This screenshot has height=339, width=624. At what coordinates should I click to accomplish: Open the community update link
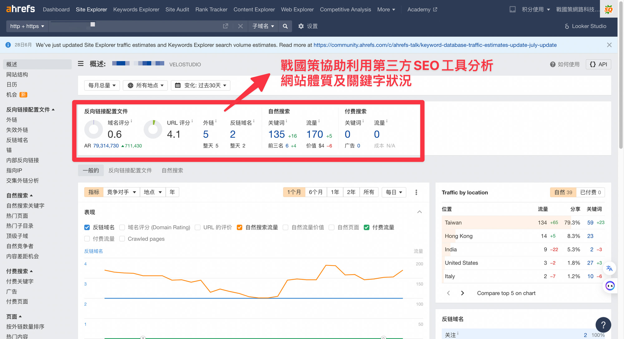tap(435, 45)
